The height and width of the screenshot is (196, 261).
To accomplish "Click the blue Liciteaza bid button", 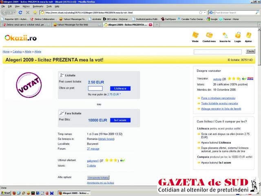I will (x=120, y=88).
